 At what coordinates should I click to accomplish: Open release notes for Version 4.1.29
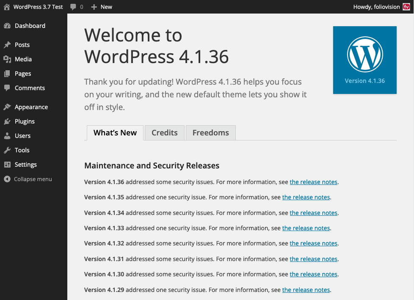[306, 290]
